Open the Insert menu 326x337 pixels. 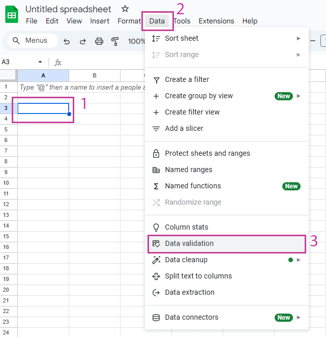click(100, 21)
